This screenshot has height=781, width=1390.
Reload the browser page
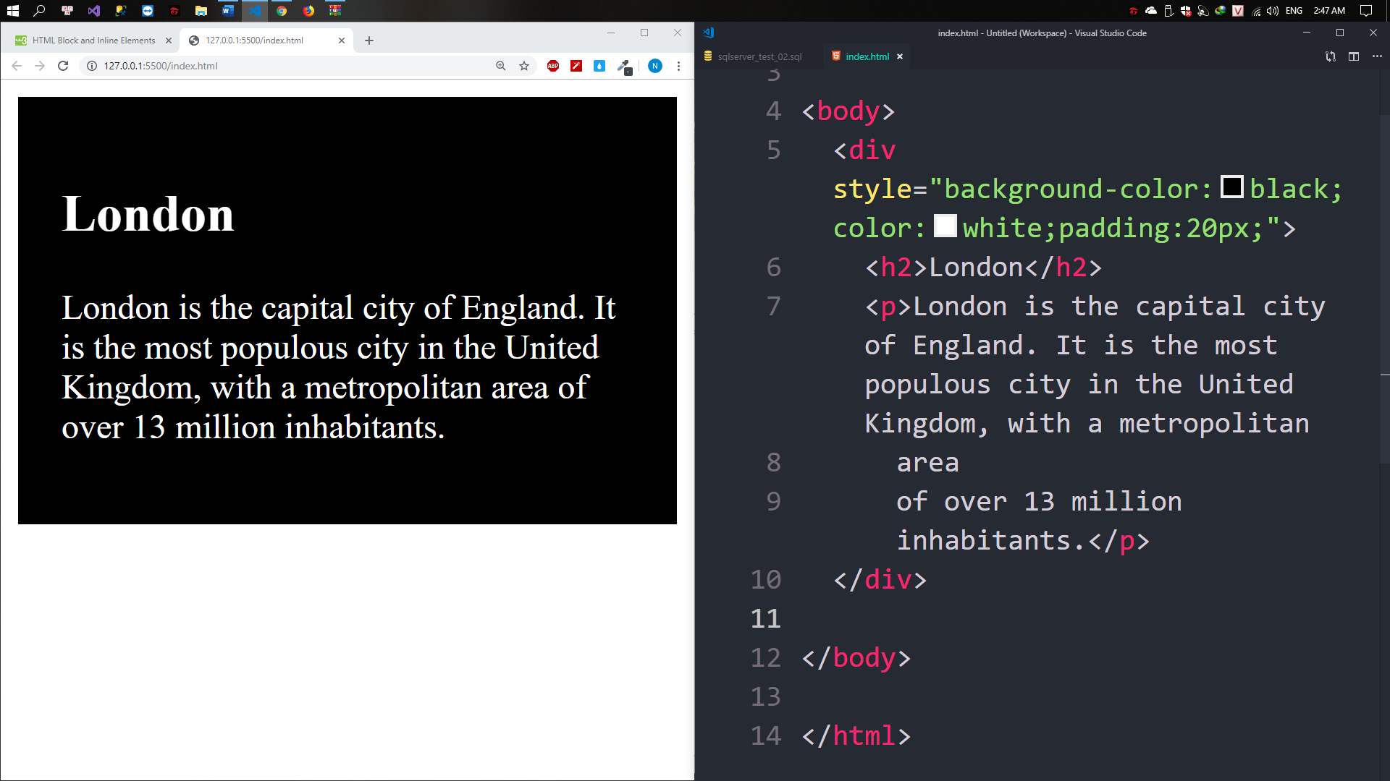tap(63, 66)
